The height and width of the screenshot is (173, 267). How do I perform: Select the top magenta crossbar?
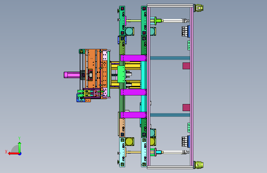(x=133, y=58)
